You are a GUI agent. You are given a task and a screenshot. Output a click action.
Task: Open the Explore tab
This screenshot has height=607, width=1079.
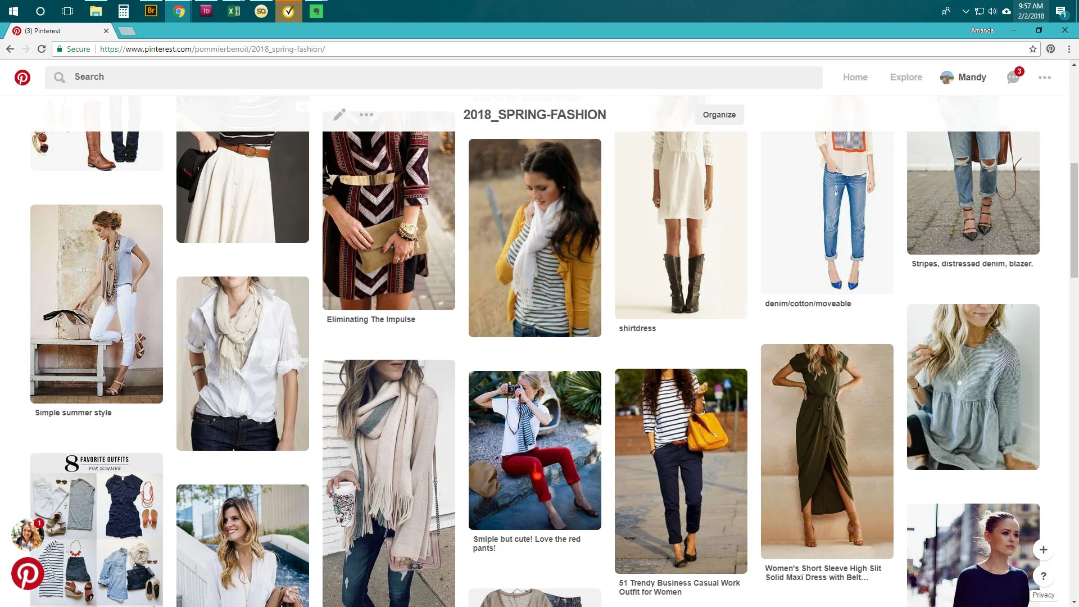(x=906, y=78)
